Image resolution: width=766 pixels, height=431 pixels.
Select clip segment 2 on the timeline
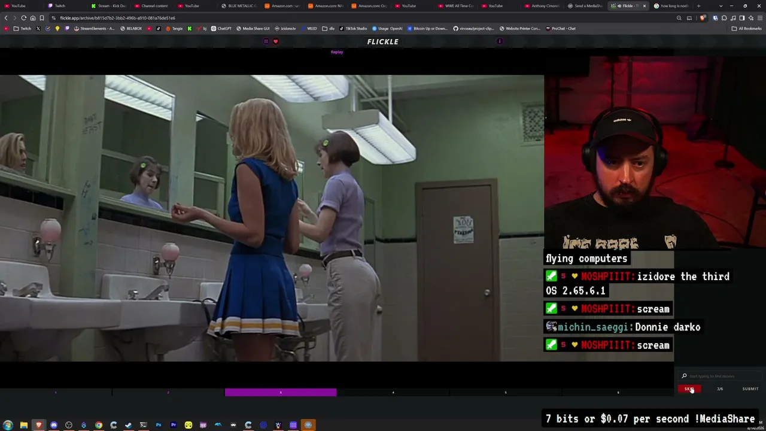[x=168, y=393]
